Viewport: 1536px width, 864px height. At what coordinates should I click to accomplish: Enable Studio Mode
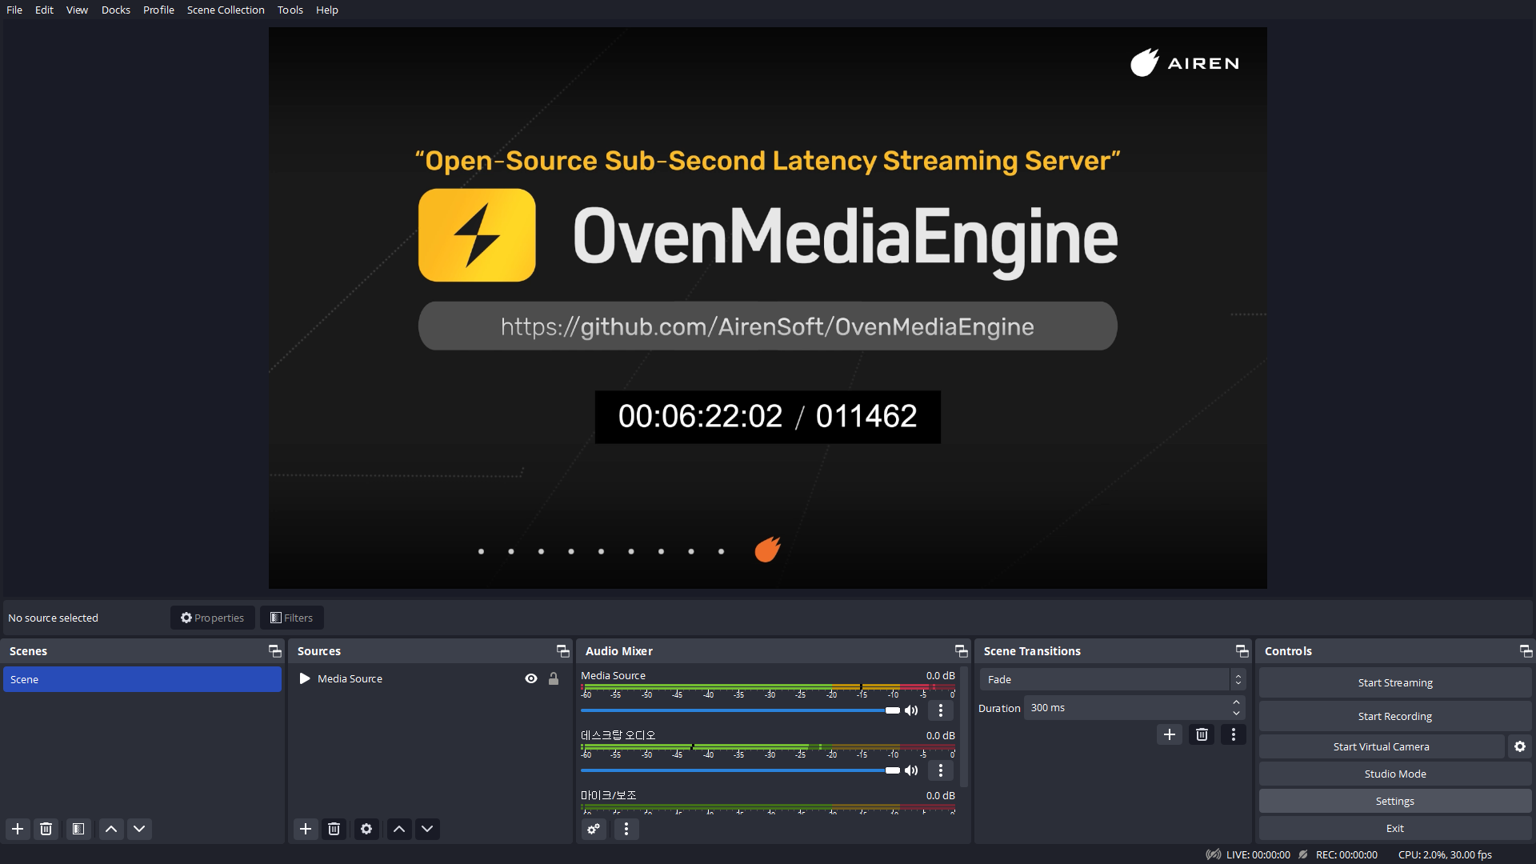pyautogui.click(x=1395, y=774)
